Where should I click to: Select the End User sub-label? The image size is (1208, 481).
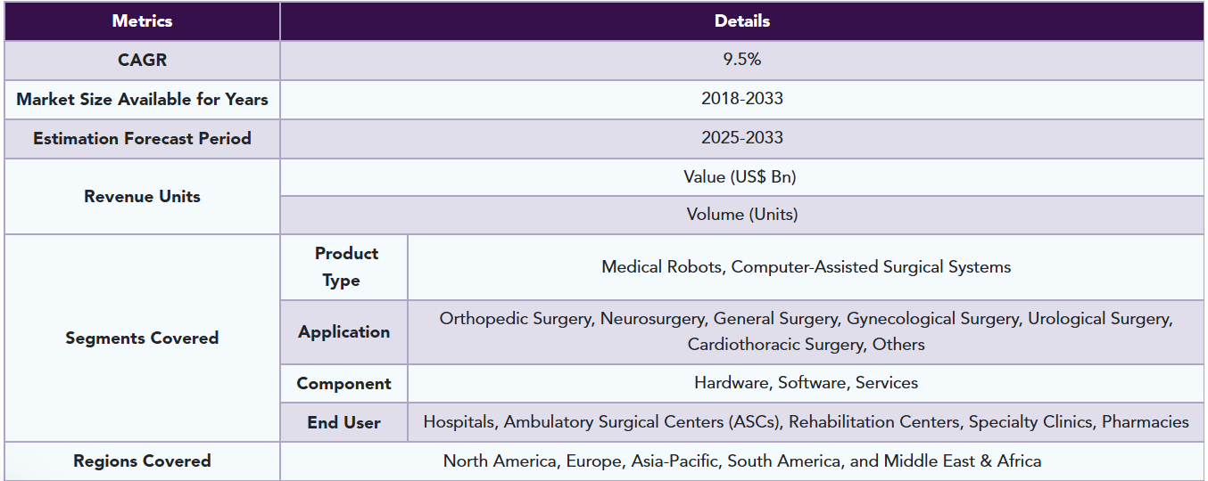coord(344,423)
